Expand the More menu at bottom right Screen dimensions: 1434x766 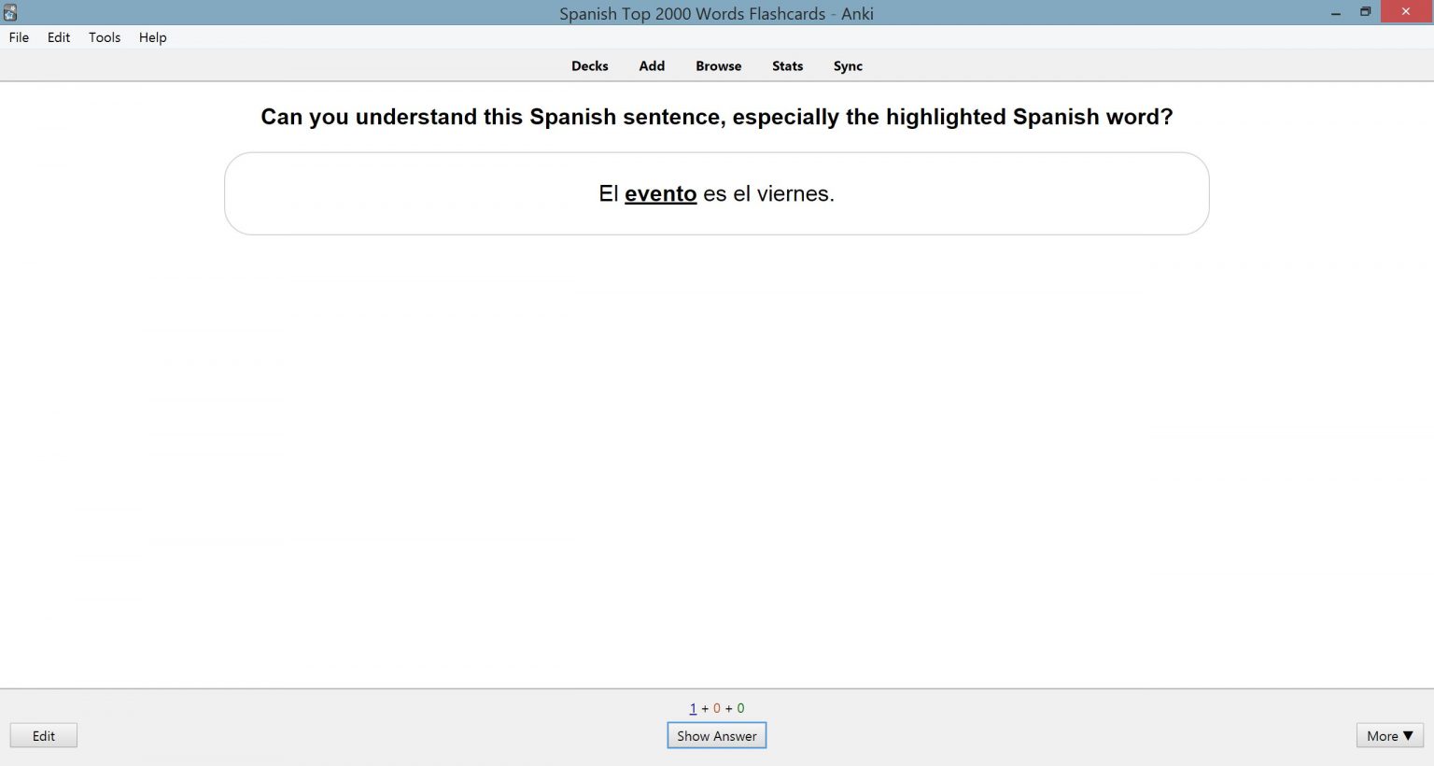[1388, 735]
